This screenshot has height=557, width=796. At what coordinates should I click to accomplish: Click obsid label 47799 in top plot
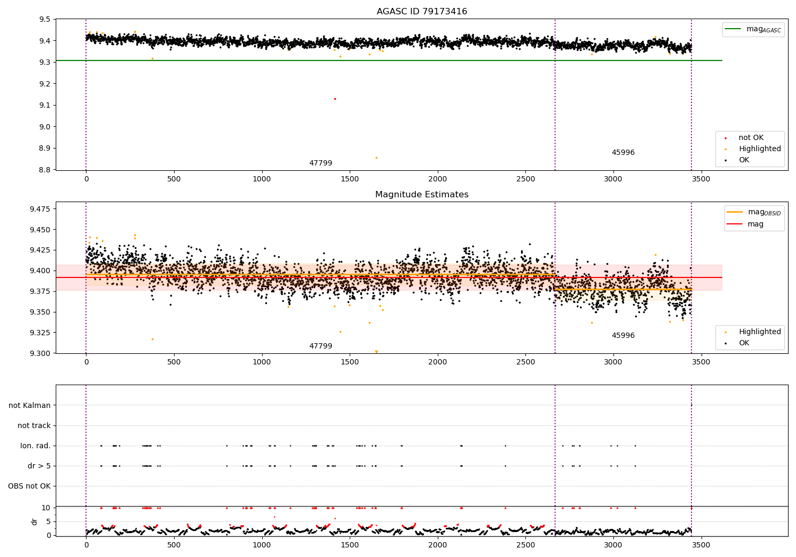tap(321, 163)
